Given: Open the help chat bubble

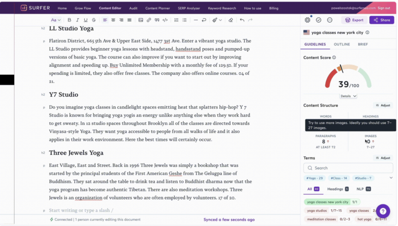Looking at the screenshot, I should (383, 211).
